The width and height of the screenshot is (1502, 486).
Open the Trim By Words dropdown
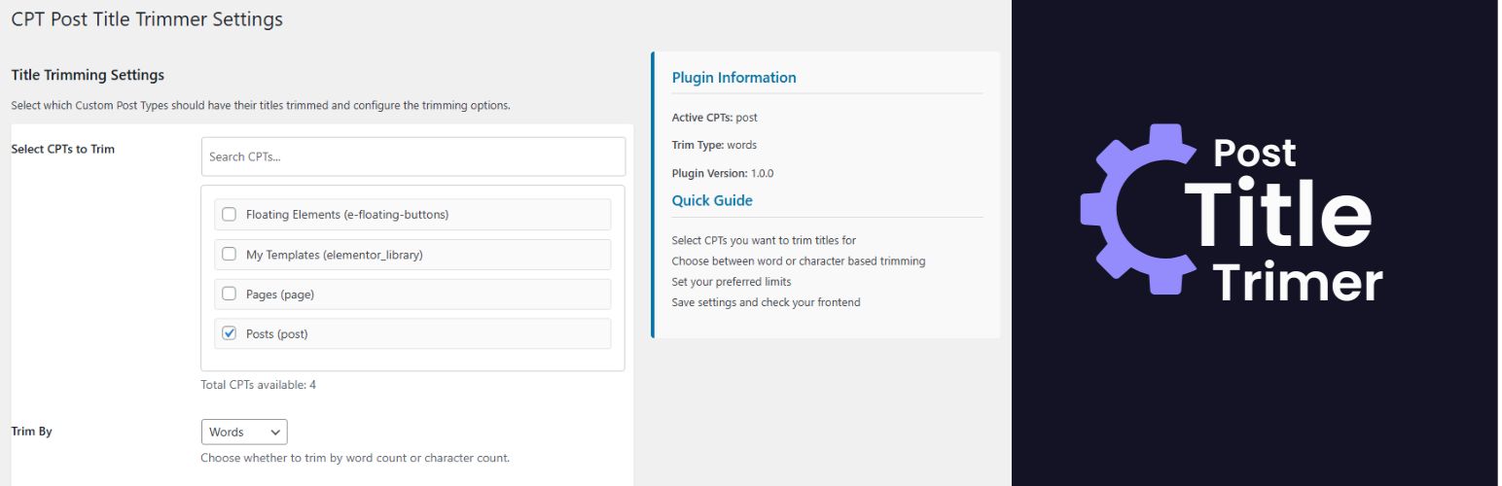point(244,432)
